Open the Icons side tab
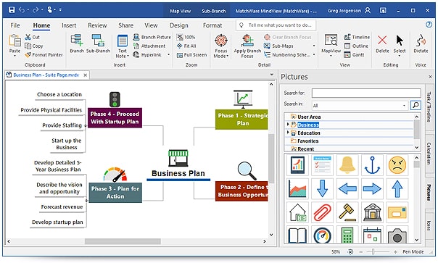This screenshot has width=438, height=263. coord(429,225)
